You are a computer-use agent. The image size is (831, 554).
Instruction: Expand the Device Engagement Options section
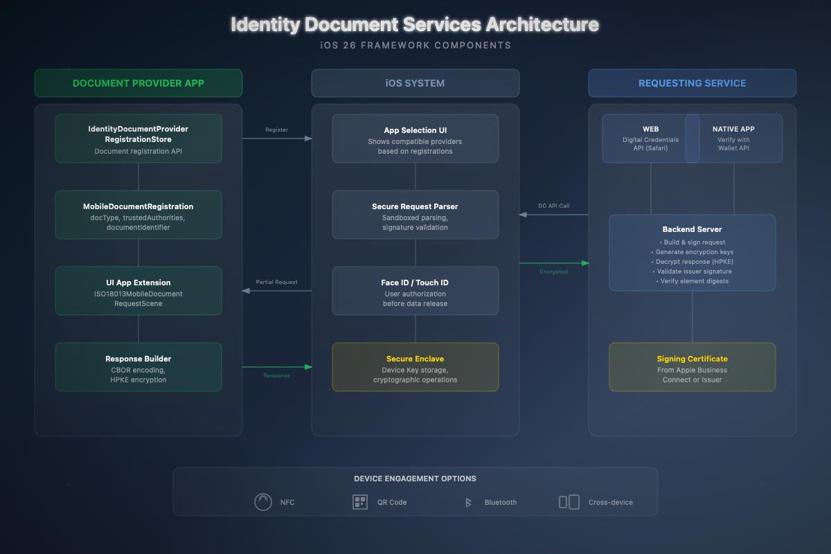415,478
